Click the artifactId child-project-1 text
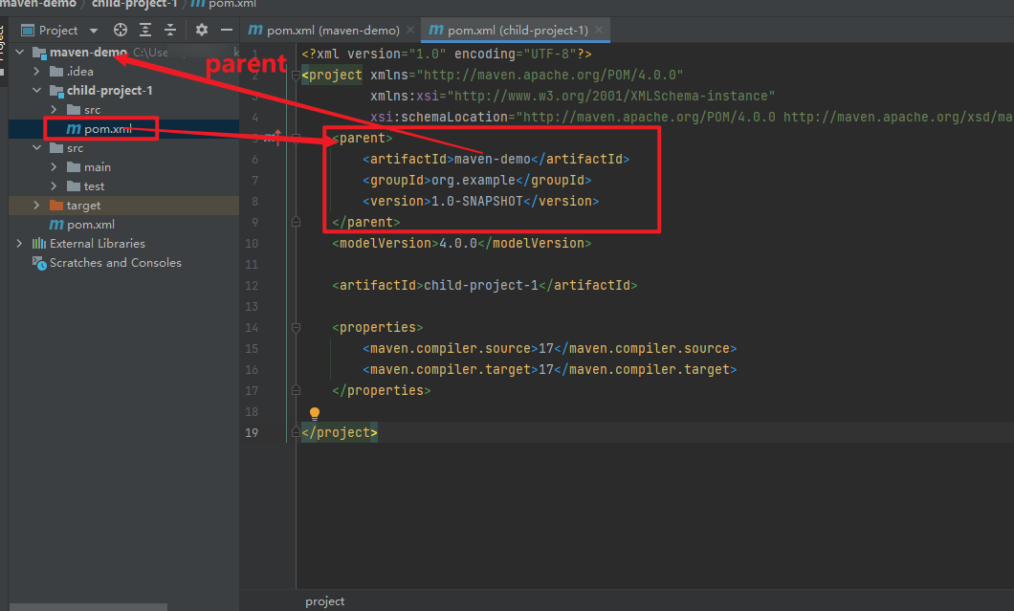This screenshot has width=1014, height=611. [480, 285]
